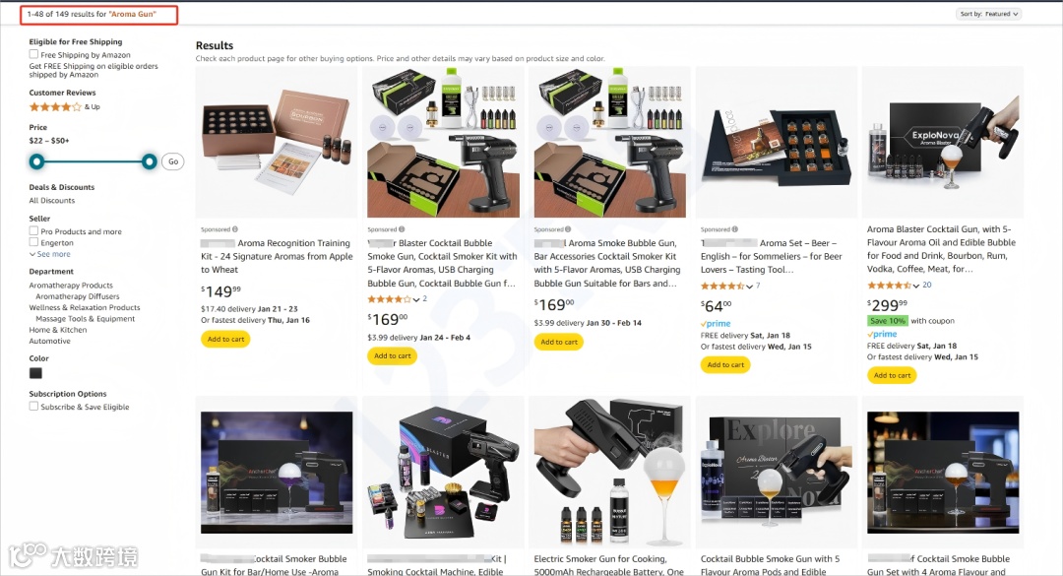Open Aromatherapy Diffusers department
Screen dimensions: 1063x576
[78, 296]
